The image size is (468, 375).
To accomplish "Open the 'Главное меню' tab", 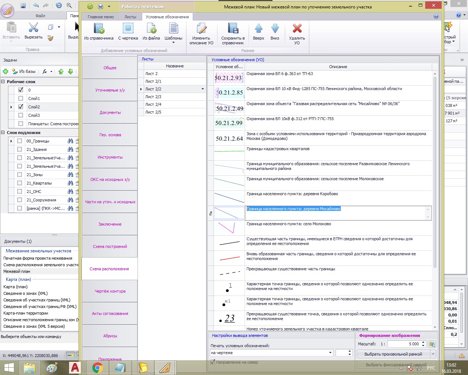I will click(101, 17).
